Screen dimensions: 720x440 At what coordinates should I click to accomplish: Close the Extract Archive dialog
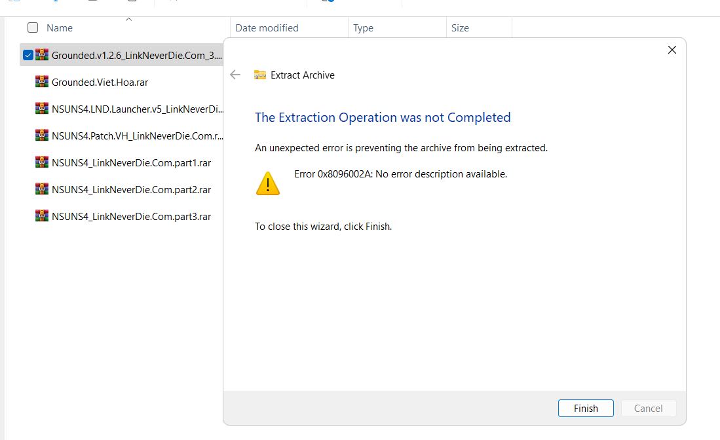(x=672, y=50)
